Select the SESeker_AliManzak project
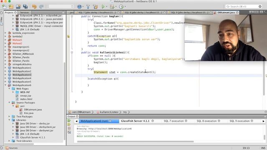Image resolution: width=267 pixels, height=150 pixels. 23,54
